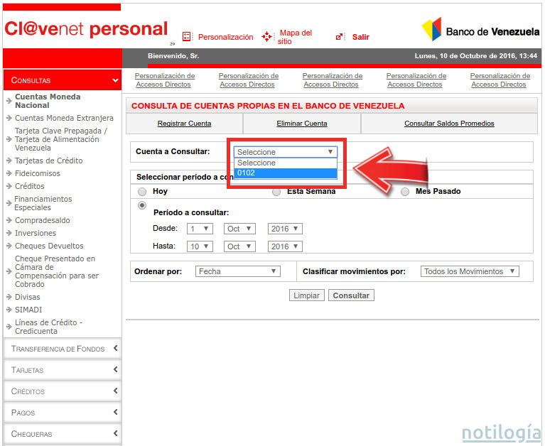Open the Desde day dropdown
545x446 pixels.
click(x=200, y=229)
